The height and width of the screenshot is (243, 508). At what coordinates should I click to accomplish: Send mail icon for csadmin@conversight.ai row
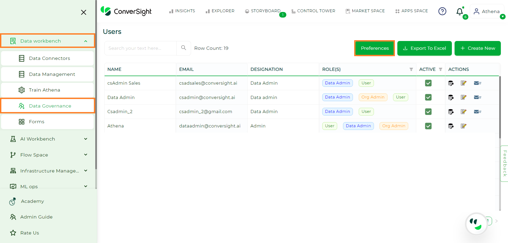(478, 97)
